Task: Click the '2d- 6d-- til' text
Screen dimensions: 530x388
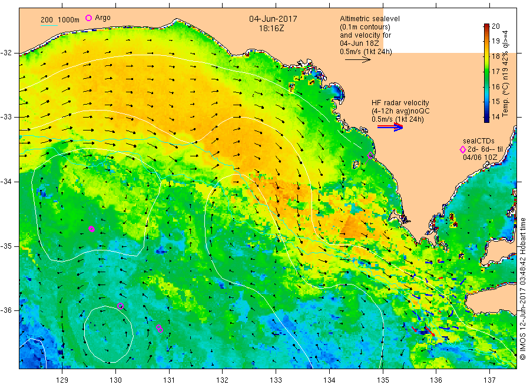Action: coord(485,149)
